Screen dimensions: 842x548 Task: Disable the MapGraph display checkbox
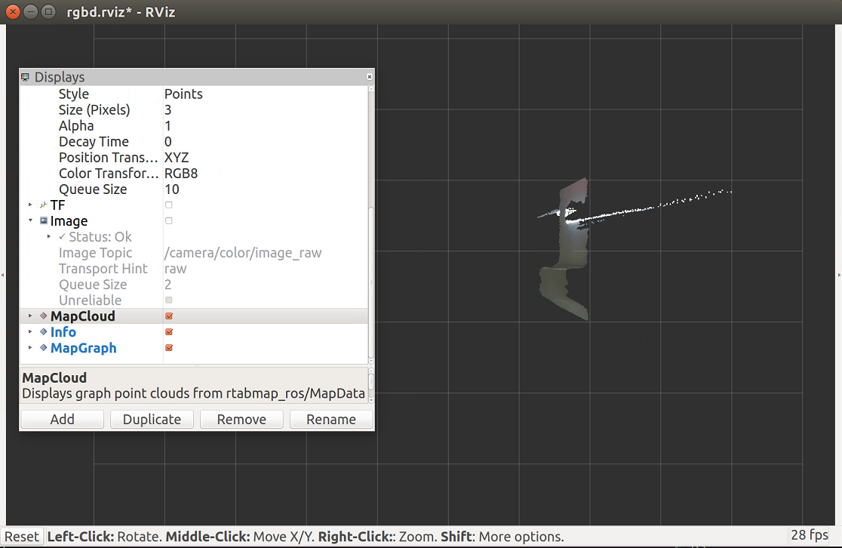(x=169, y=348)
